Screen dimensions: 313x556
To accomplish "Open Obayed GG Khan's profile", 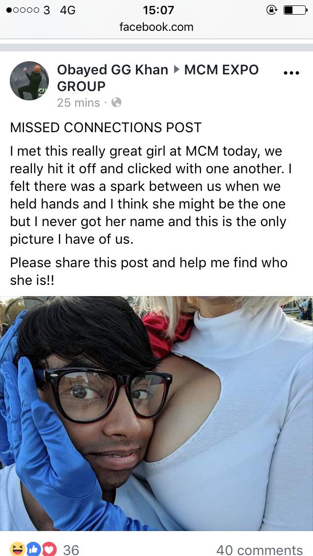I will (x=112, y=70).
